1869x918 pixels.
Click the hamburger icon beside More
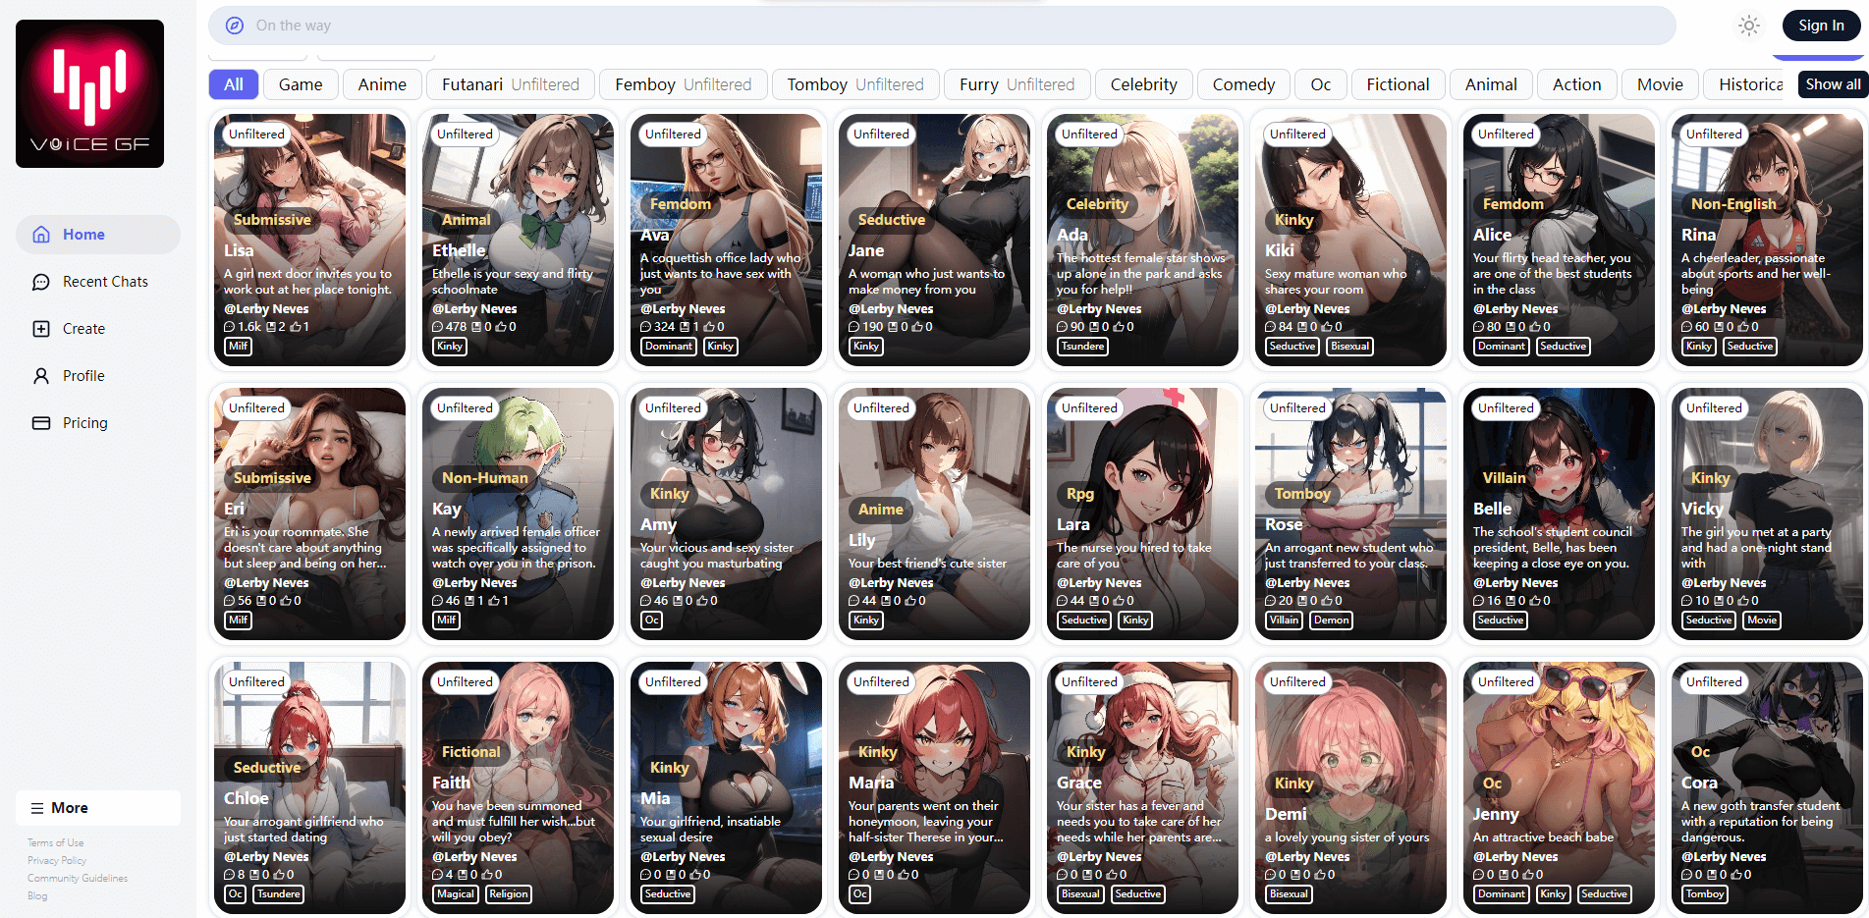pos(37,808)
